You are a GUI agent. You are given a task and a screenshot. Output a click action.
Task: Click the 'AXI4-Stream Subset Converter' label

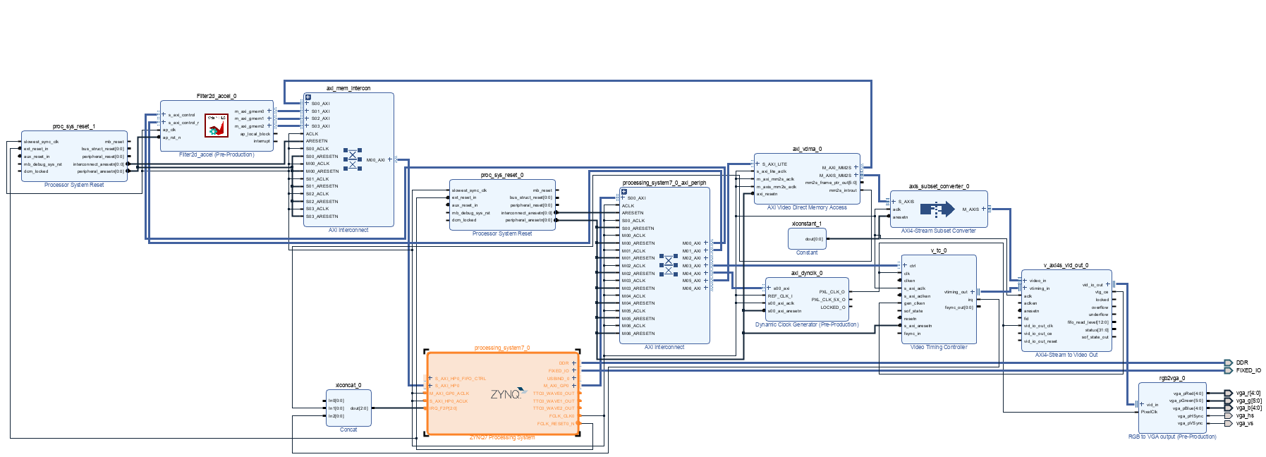(x=939, y=231)
